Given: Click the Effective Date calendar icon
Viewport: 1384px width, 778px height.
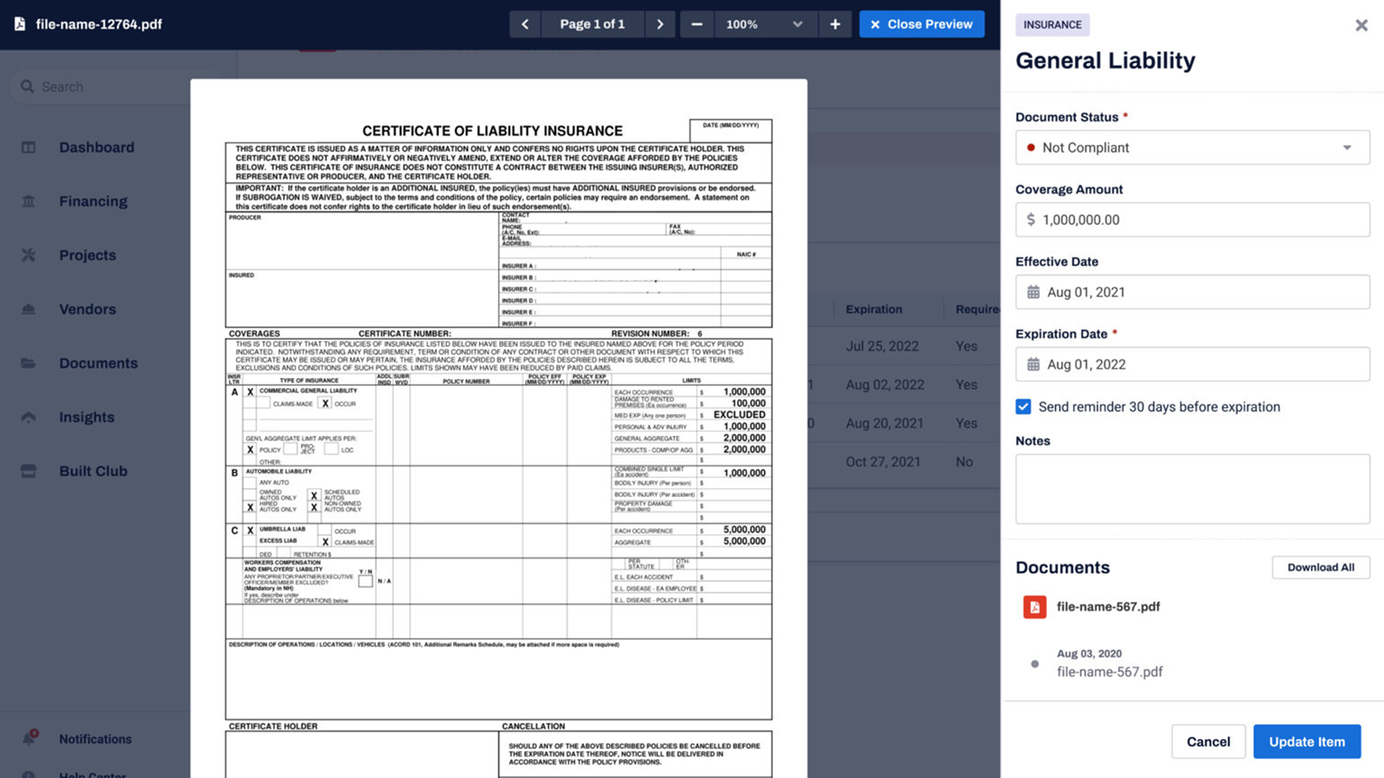Looking at the screenshot, I should click(x=1033, y=292).
